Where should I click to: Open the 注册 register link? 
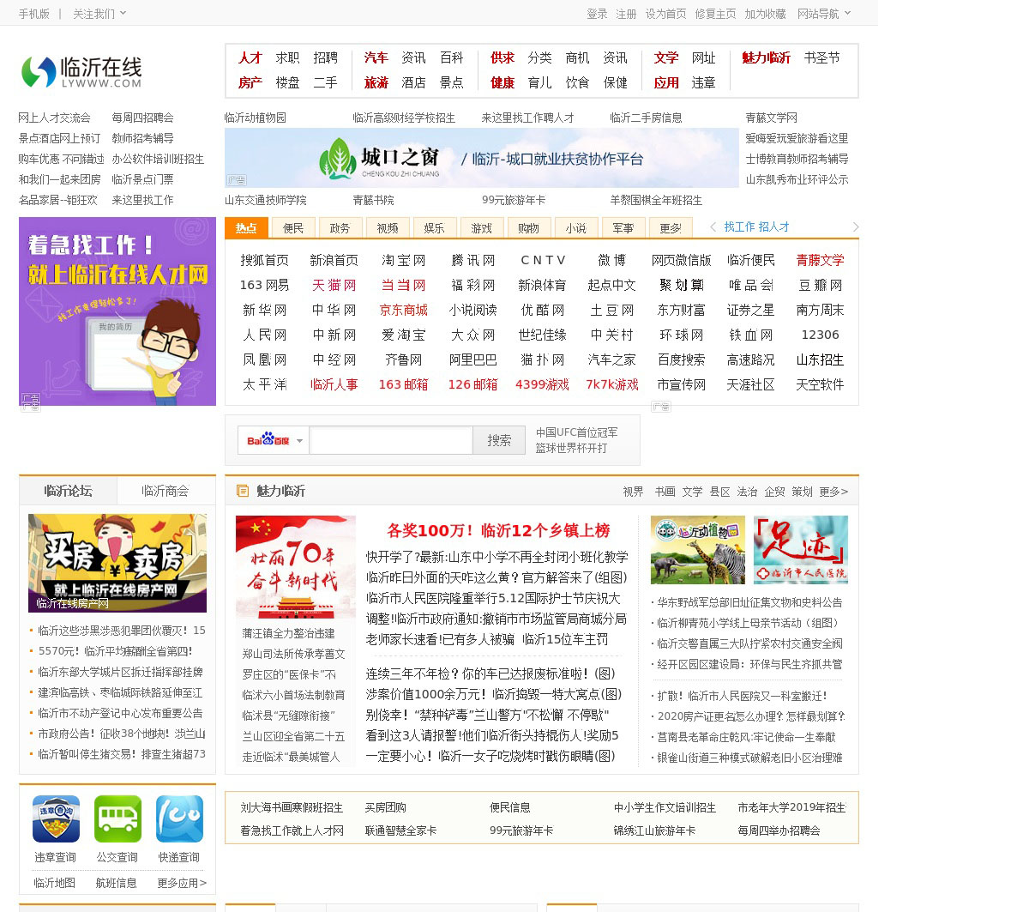626,14
